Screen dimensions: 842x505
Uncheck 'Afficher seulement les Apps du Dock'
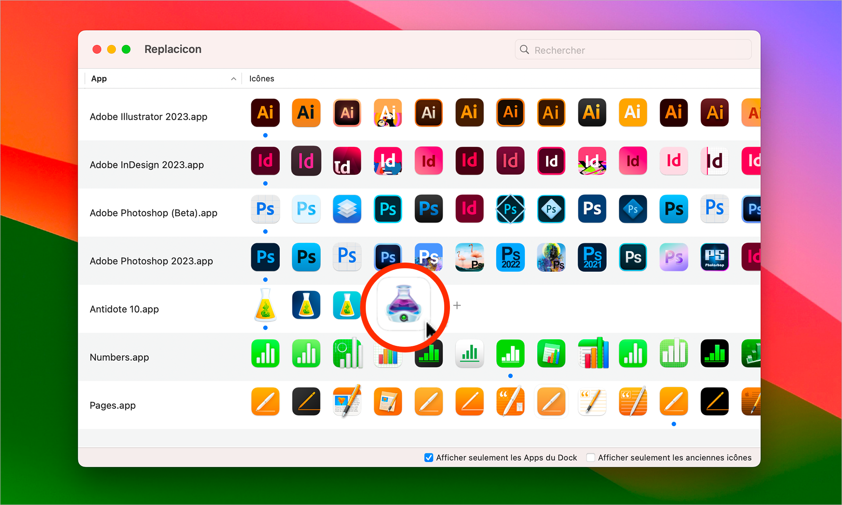(429, 458)
